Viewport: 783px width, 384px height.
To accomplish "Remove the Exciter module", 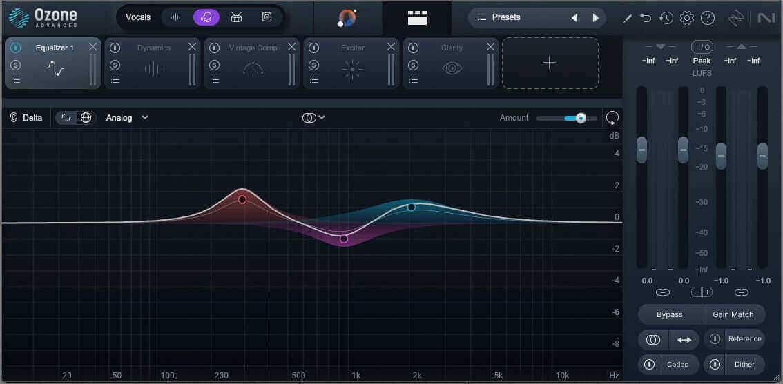I will pyautogui.click(x=391, y=47).
